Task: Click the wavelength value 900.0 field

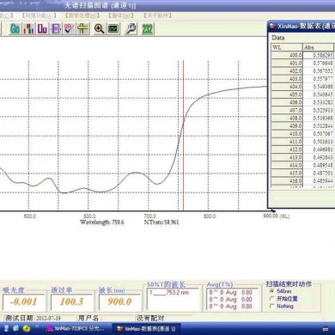Action: pos(119,301)
